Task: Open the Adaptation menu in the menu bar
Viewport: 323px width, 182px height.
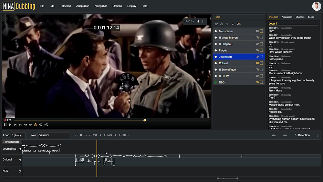Action: click(x=83, y=6)
